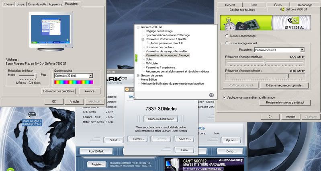Click the 7337 3DMarks score text
Viewport: 321px width, 171px height.
point(161,109)
